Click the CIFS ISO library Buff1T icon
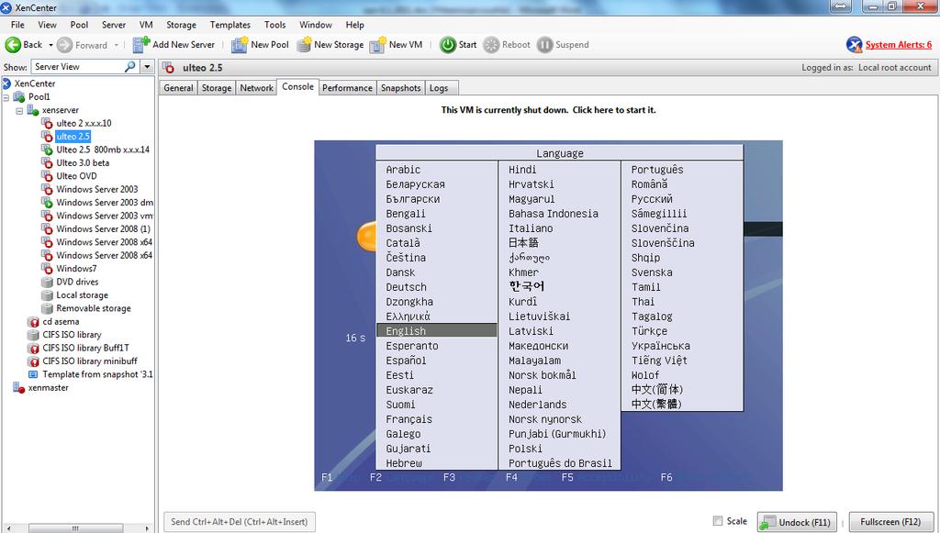Screen dimensions: 940x533 click(34, 348)
